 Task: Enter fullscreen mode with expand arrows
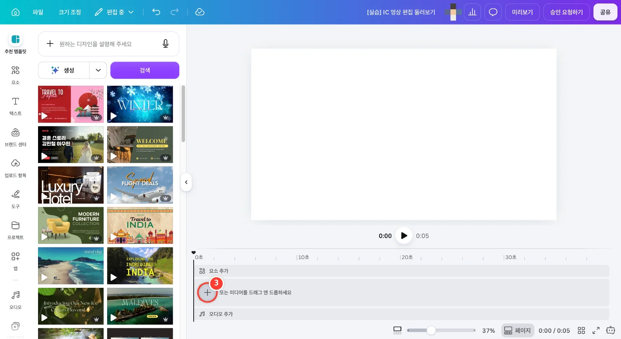coord(596,330)
